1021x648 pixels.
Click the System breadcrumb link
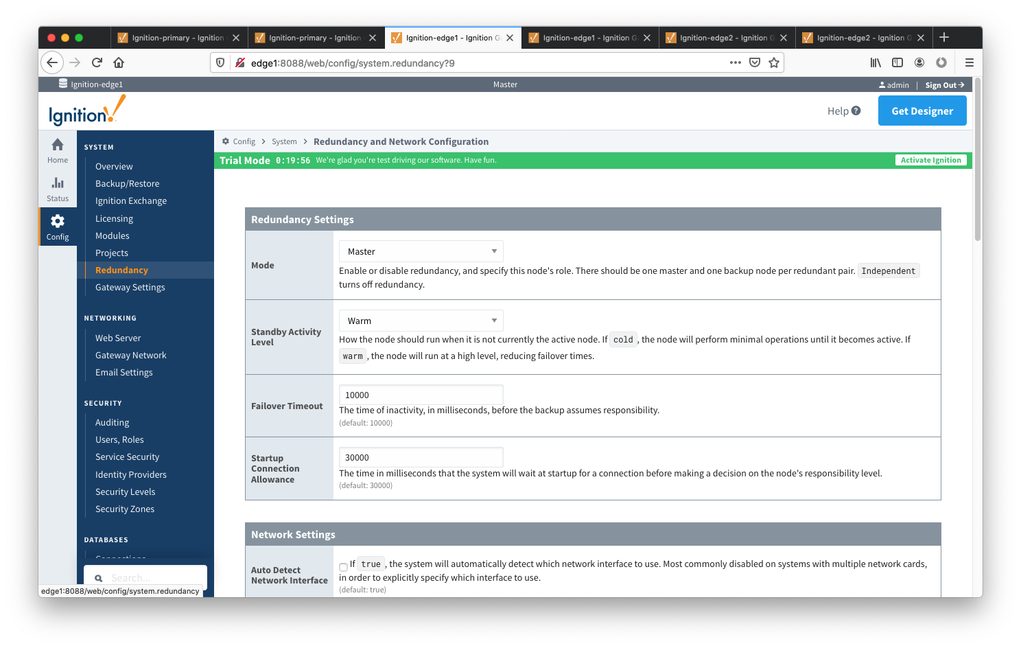click(284, 141)
